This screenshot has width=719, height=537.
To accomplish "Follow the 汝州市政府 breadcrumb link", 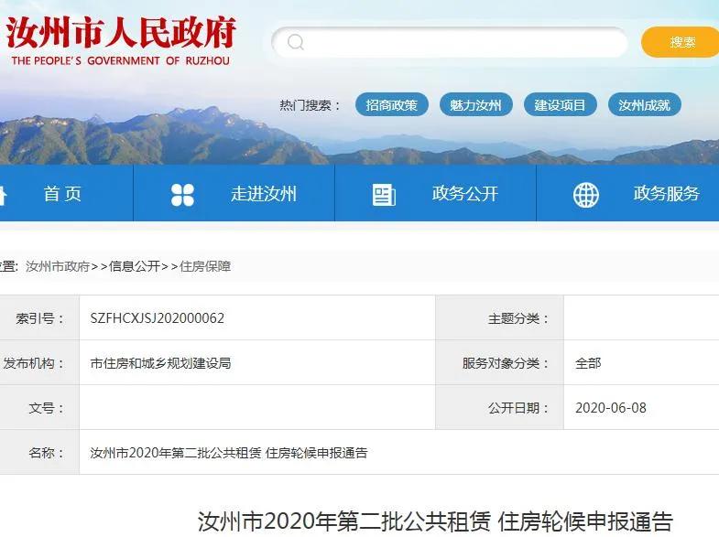I will click(x=58, y=266).
